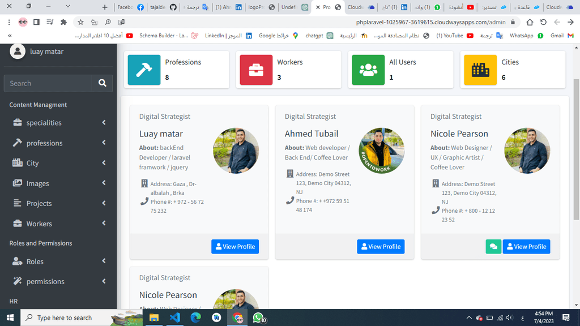Click the Professions hammer icon tile
Screen dimensions: 580x326
pos(144,70)
